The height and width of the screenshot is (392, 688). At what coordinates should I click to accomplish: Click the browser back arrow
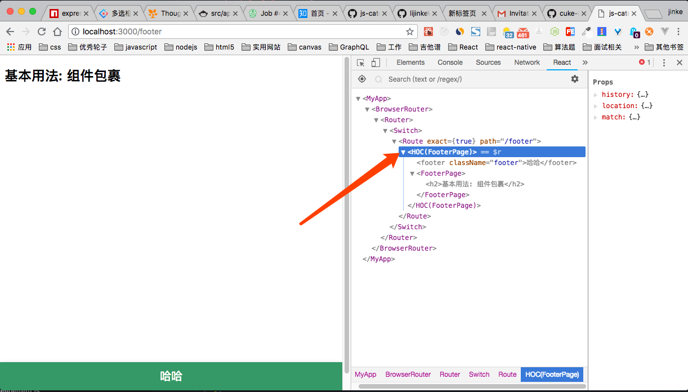click(10, 32)
